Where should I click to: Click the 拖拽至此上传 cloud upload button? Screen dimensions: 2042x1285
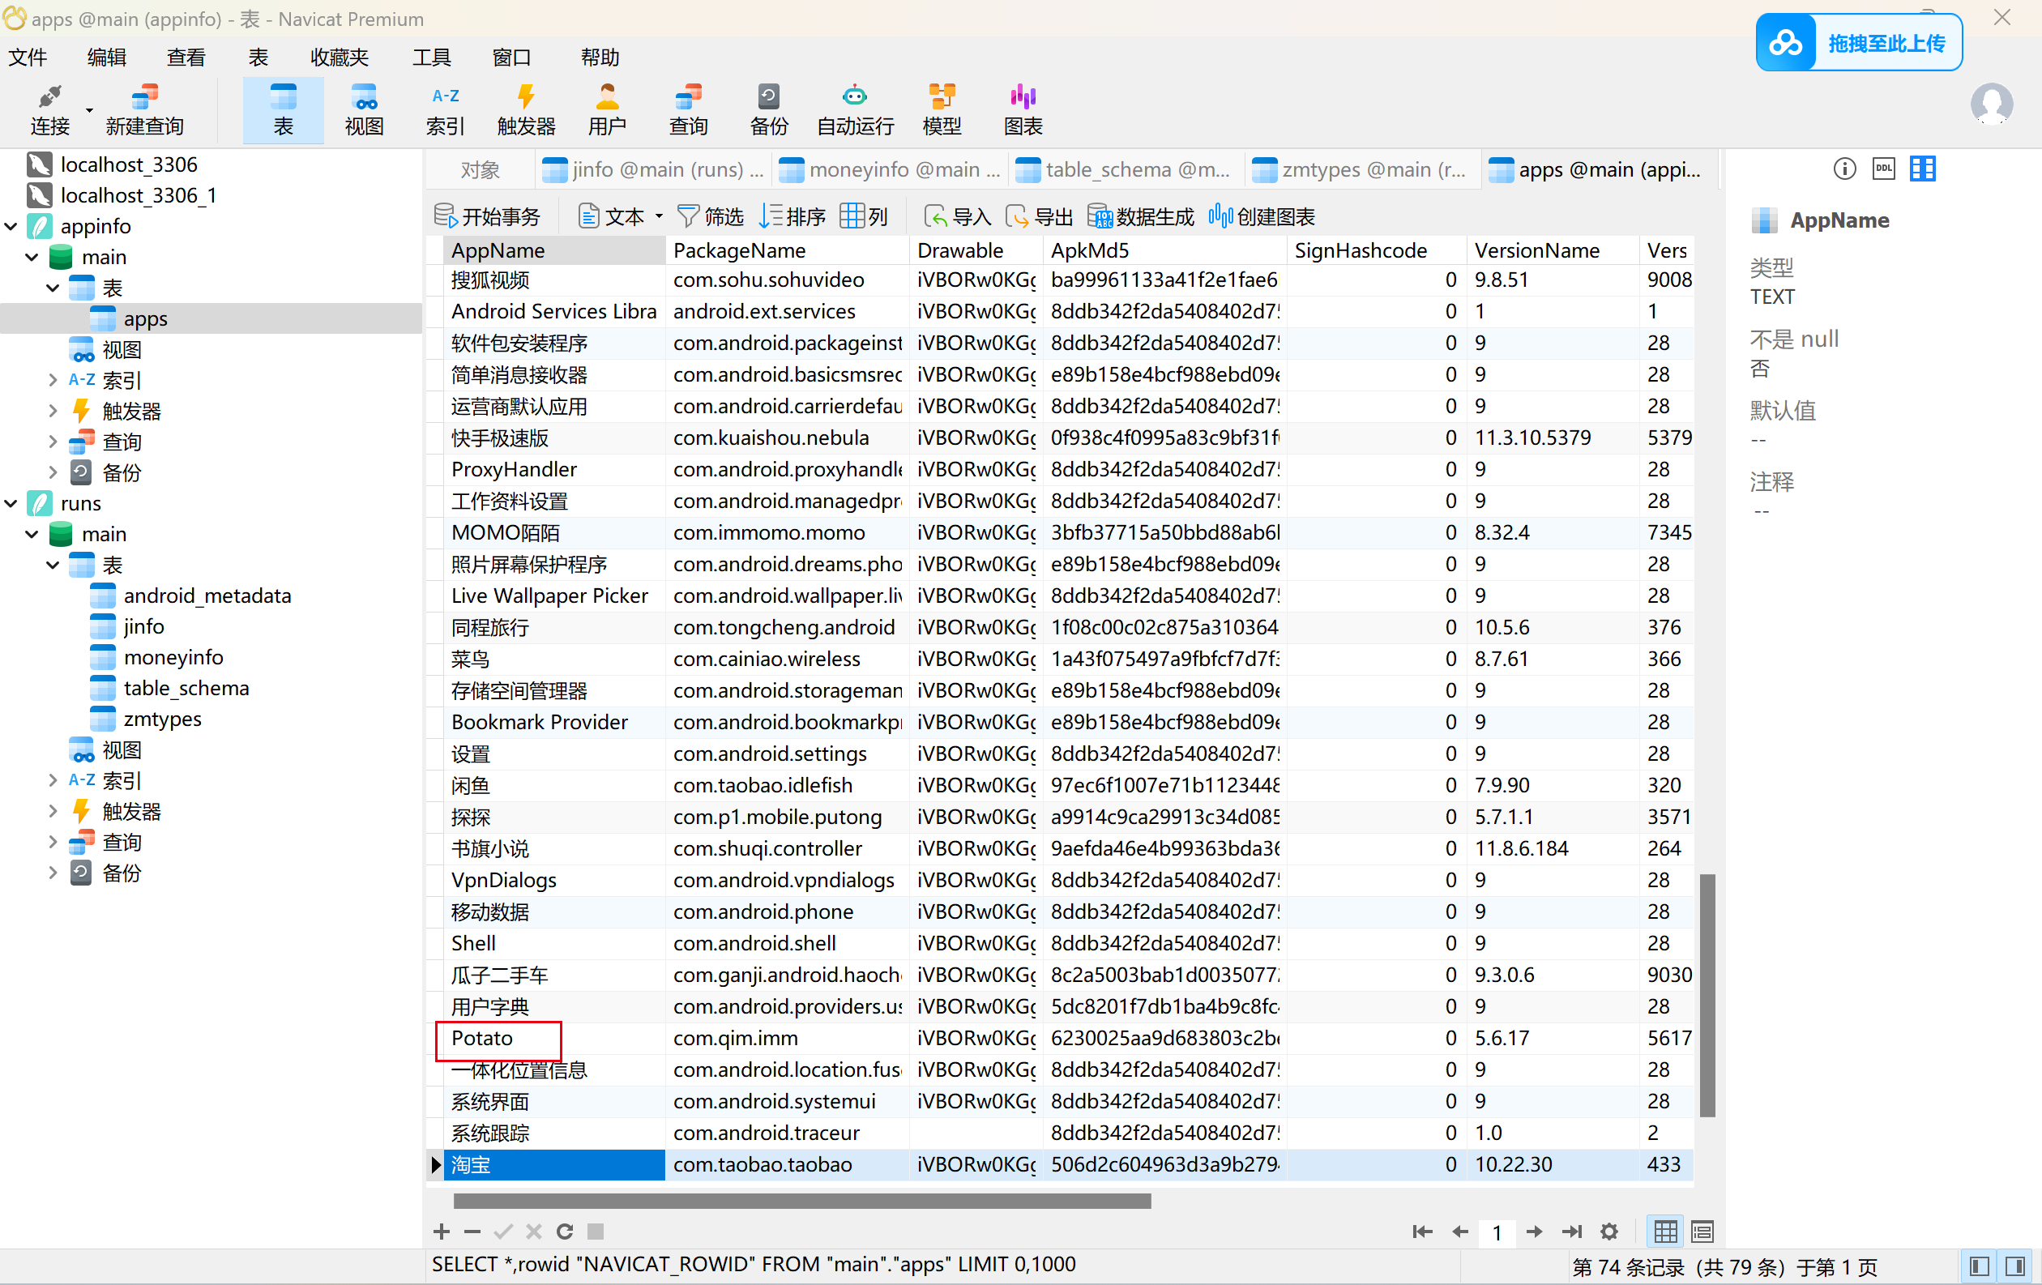coord(1858,42)
